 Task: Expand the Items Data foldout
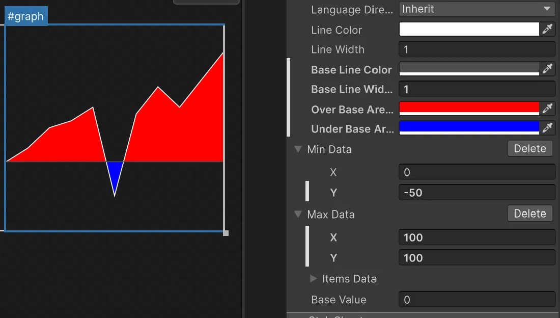coord(314,279)
